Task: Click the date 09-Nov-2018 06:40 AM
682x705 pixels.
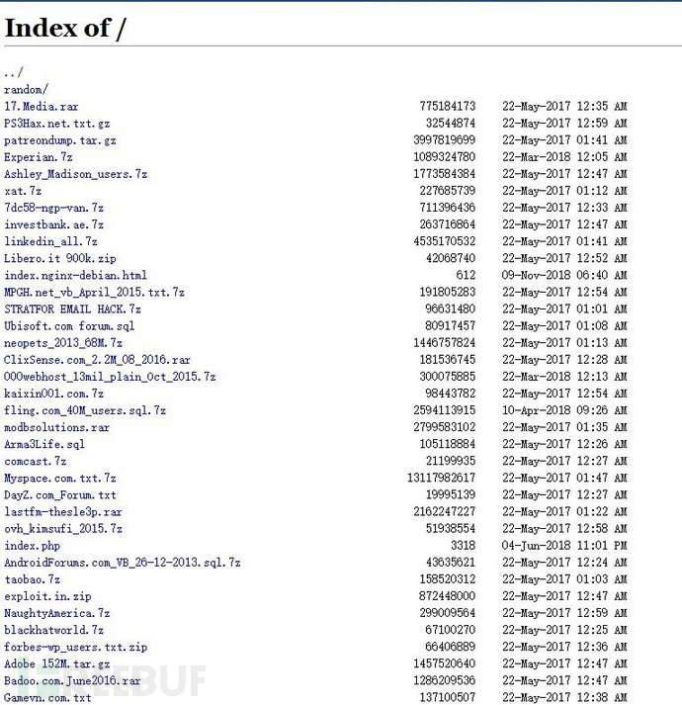Action: (x=564, y=275)
